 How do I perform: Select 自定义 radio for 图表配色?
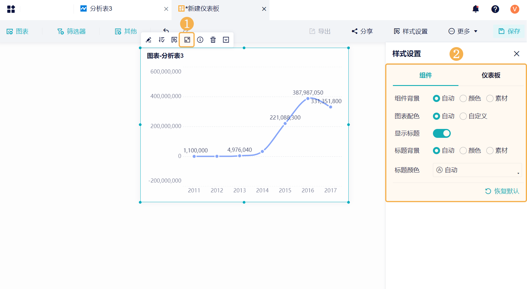pyautogui.click(x=474, y=116)
